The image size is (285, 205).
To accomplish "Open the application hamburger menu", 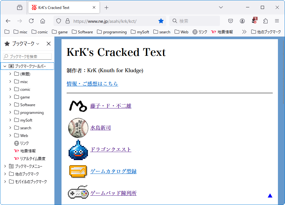I will 277,21.
